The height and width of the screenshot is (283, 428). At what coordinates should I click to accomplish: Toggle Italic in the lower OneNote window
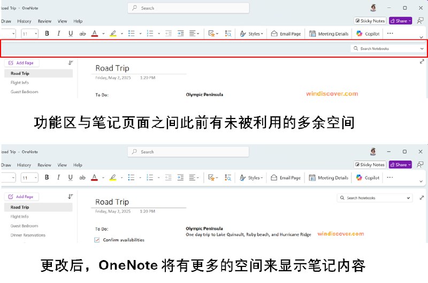tap(58, 177)
